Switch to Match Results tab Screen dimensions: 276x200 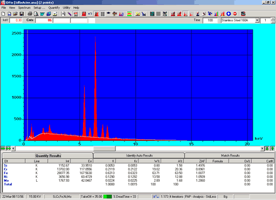click(x=230, y=155)
